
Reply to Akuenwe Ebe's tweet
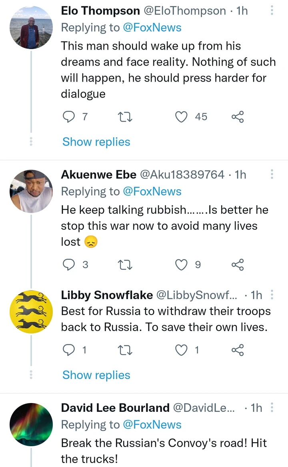pos(70,264)
